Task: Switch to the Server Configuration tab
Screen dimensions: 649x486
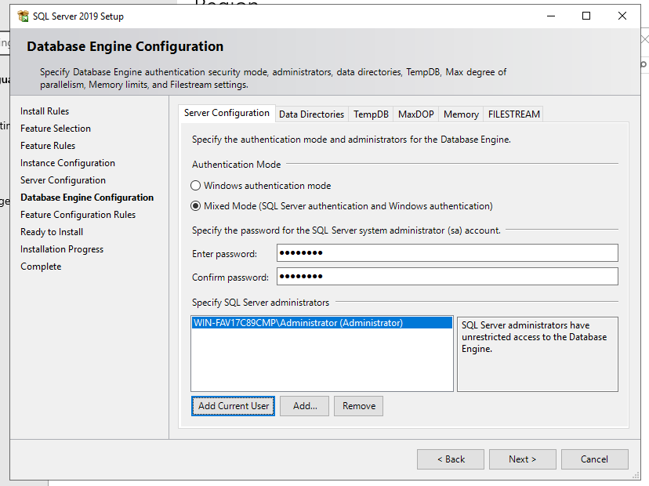Action: [227, 113]
